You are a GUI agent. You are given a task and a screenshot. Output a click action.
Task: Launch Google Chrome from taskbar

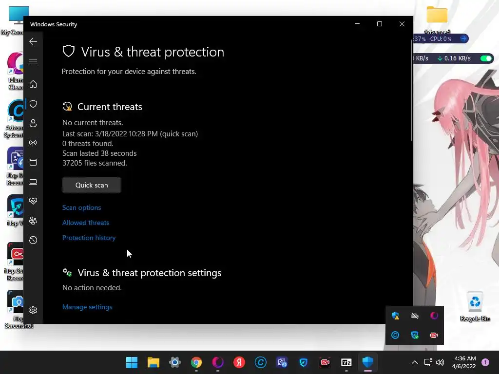coord(196,362)
